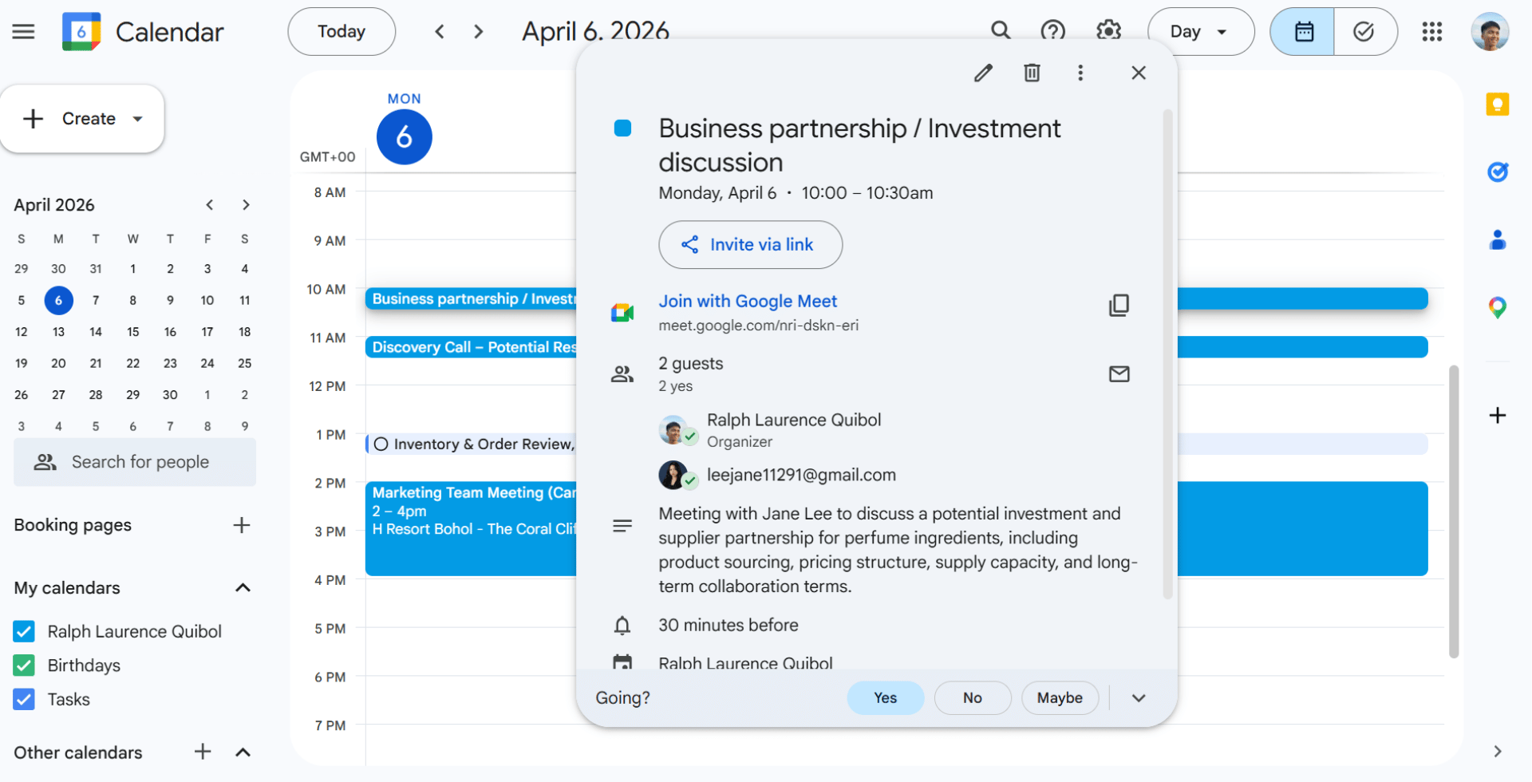Viewport: 1532px width, 782px height.
Task: Open the Day view dropdown
Action: tap(1200, 32)
